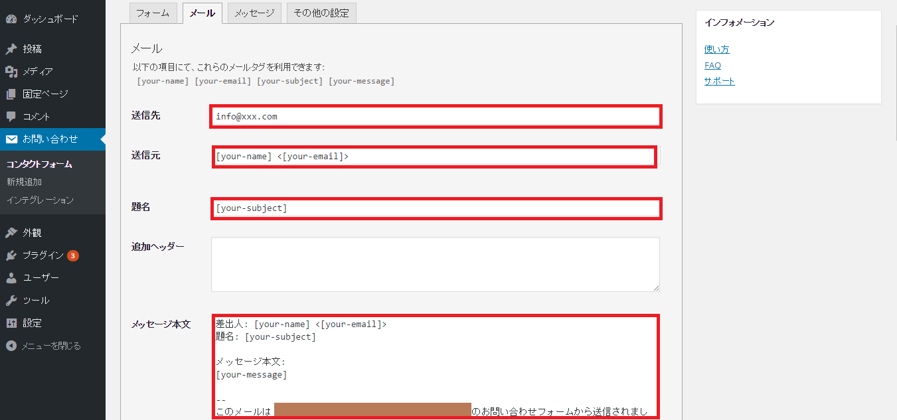Screen dimensions: 897x420
Task: Select 新規追加 in the contact submenu
Action: (25, 182)
